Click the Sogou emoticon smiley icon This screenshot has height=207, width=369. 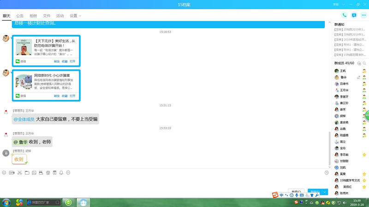coord(292,195)
